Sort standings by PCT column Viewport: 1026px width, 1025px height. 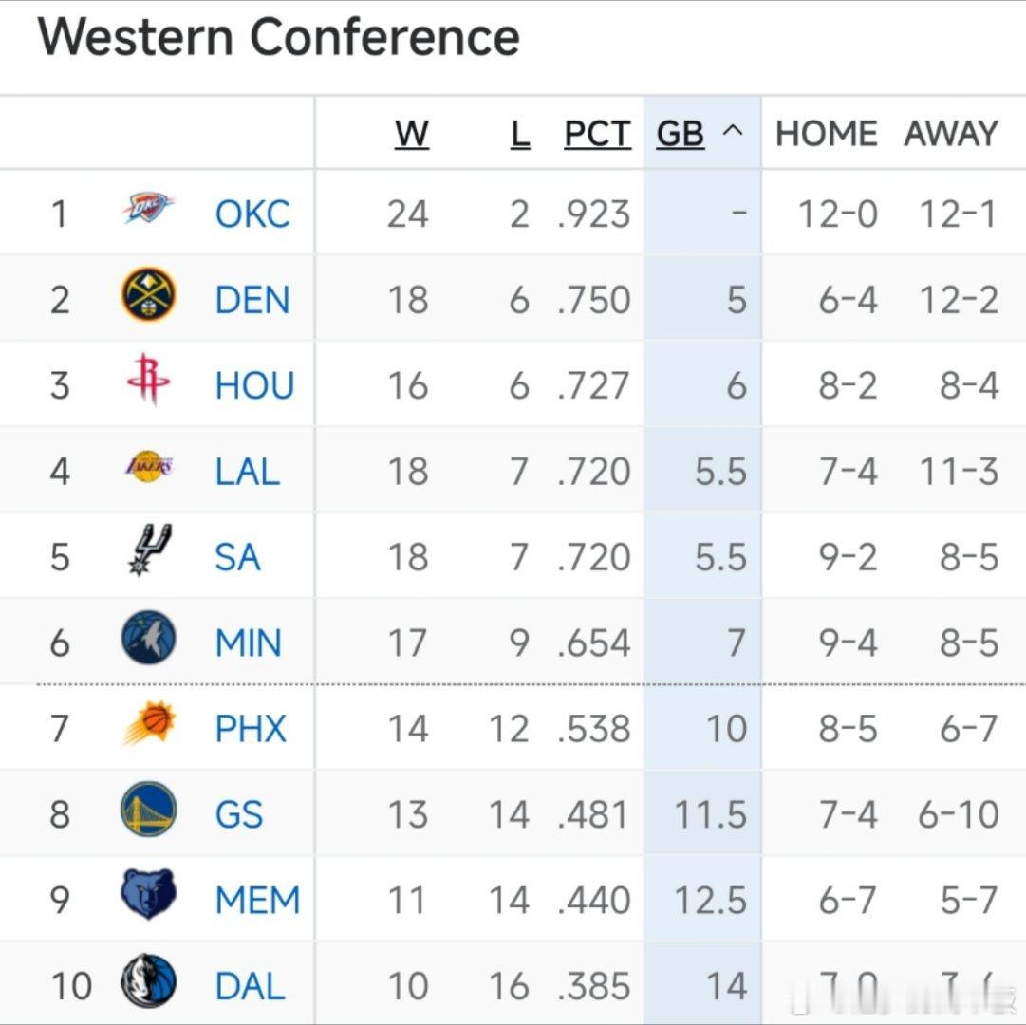pyautogui.click(x=597, y=135)
